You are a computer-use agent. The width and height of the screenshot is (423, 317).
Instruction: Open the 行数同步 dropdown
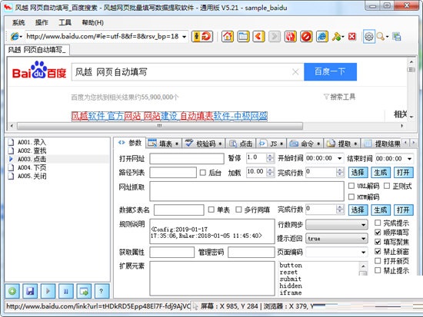tap(363, 225)
